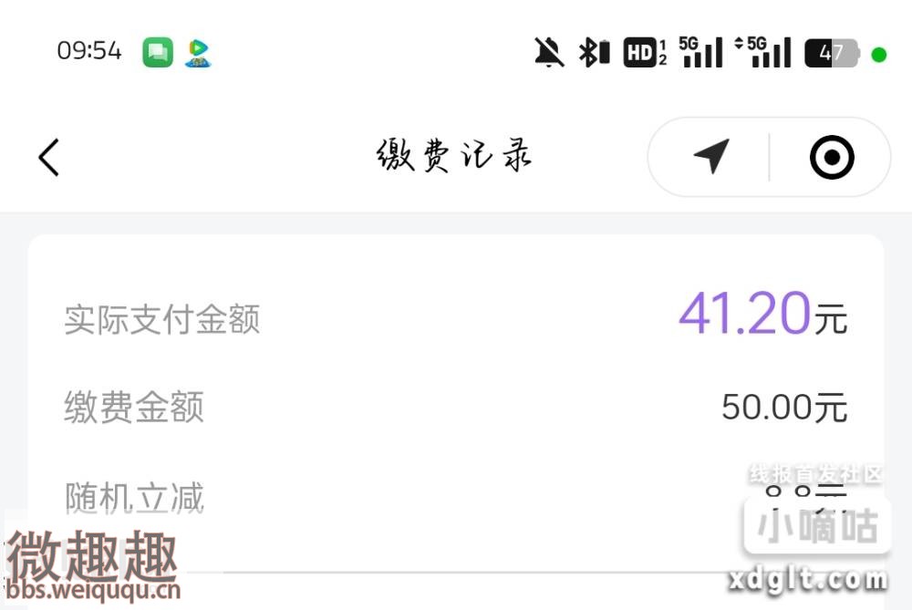Tap the first 5G signal strength icon
This screenshot has width=912, height=610.
click(x=700, y=52)
